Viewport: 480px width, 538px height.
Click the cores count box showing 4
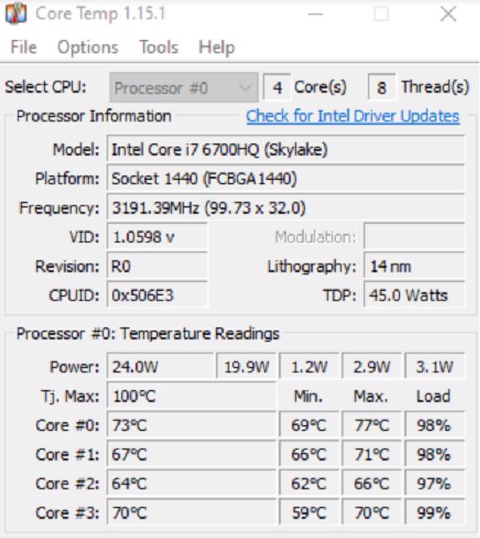point(277,87)
